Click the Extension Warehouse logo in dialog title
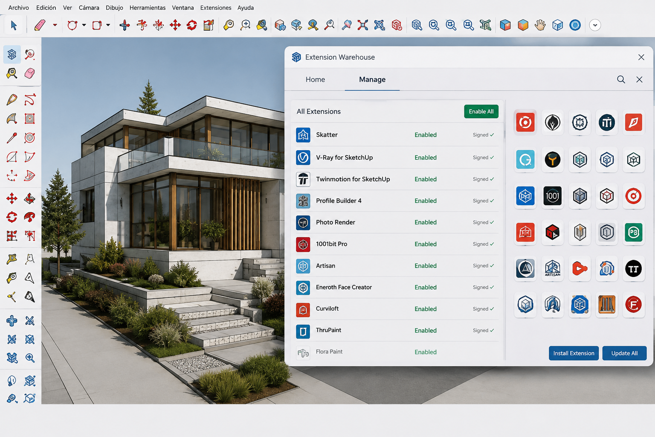655x437 pixels. click(296, 57)
